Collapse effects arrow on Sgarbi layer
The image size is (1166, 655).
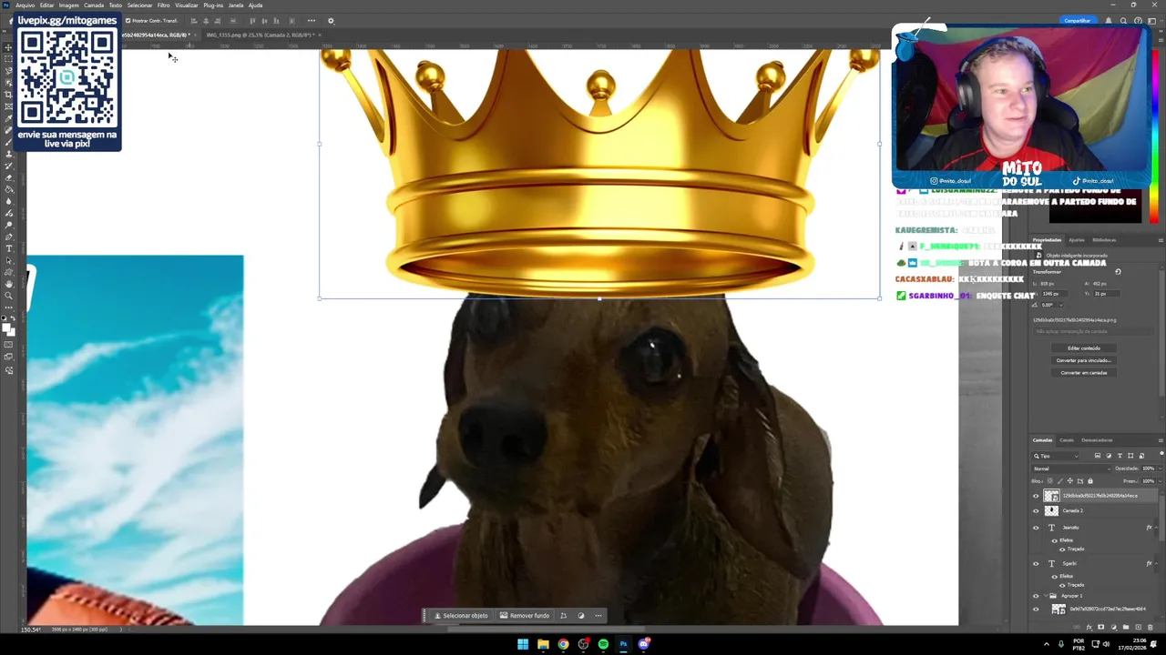pyautogui.click(x=1156, y=563)
